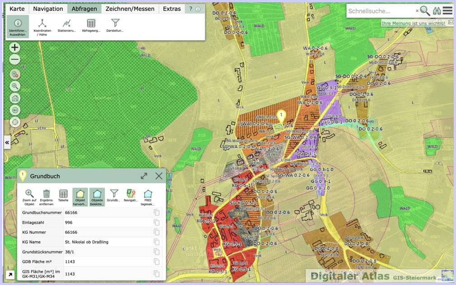Expand the collapsed left sidebar

pos(7,142)
